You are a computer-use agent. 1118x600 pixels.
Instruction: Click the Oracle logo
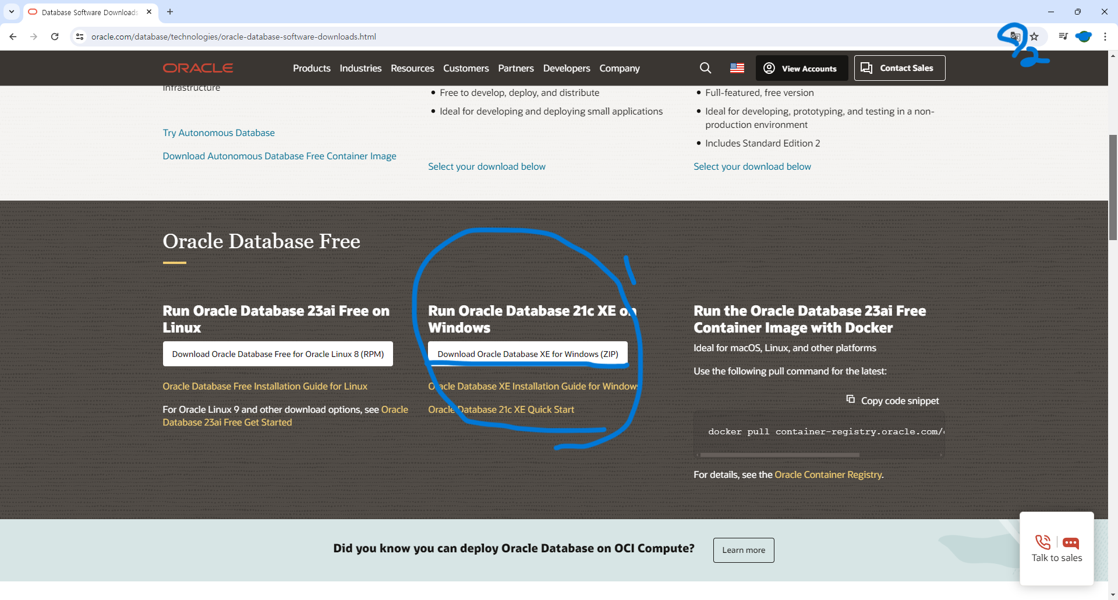198,68
